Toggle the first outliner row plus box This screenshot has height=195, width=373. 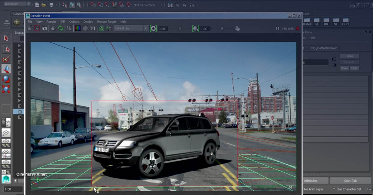[20, 45]
